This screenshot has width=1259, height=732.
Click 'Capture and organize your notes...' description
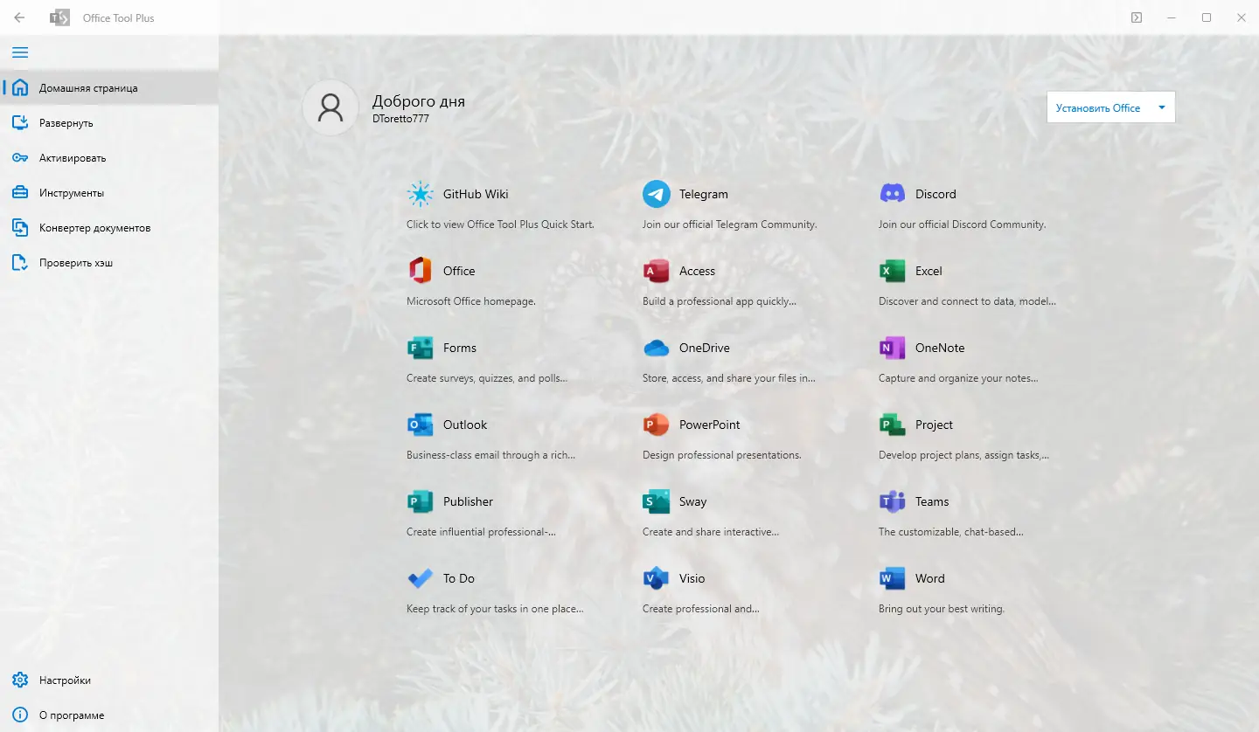[x=958, y=378]
